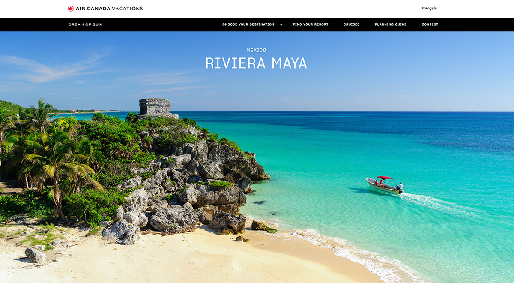This screenshot has height=283, width=514.
Task: Open the MEXICO destination label
Action: coord(256,50)
